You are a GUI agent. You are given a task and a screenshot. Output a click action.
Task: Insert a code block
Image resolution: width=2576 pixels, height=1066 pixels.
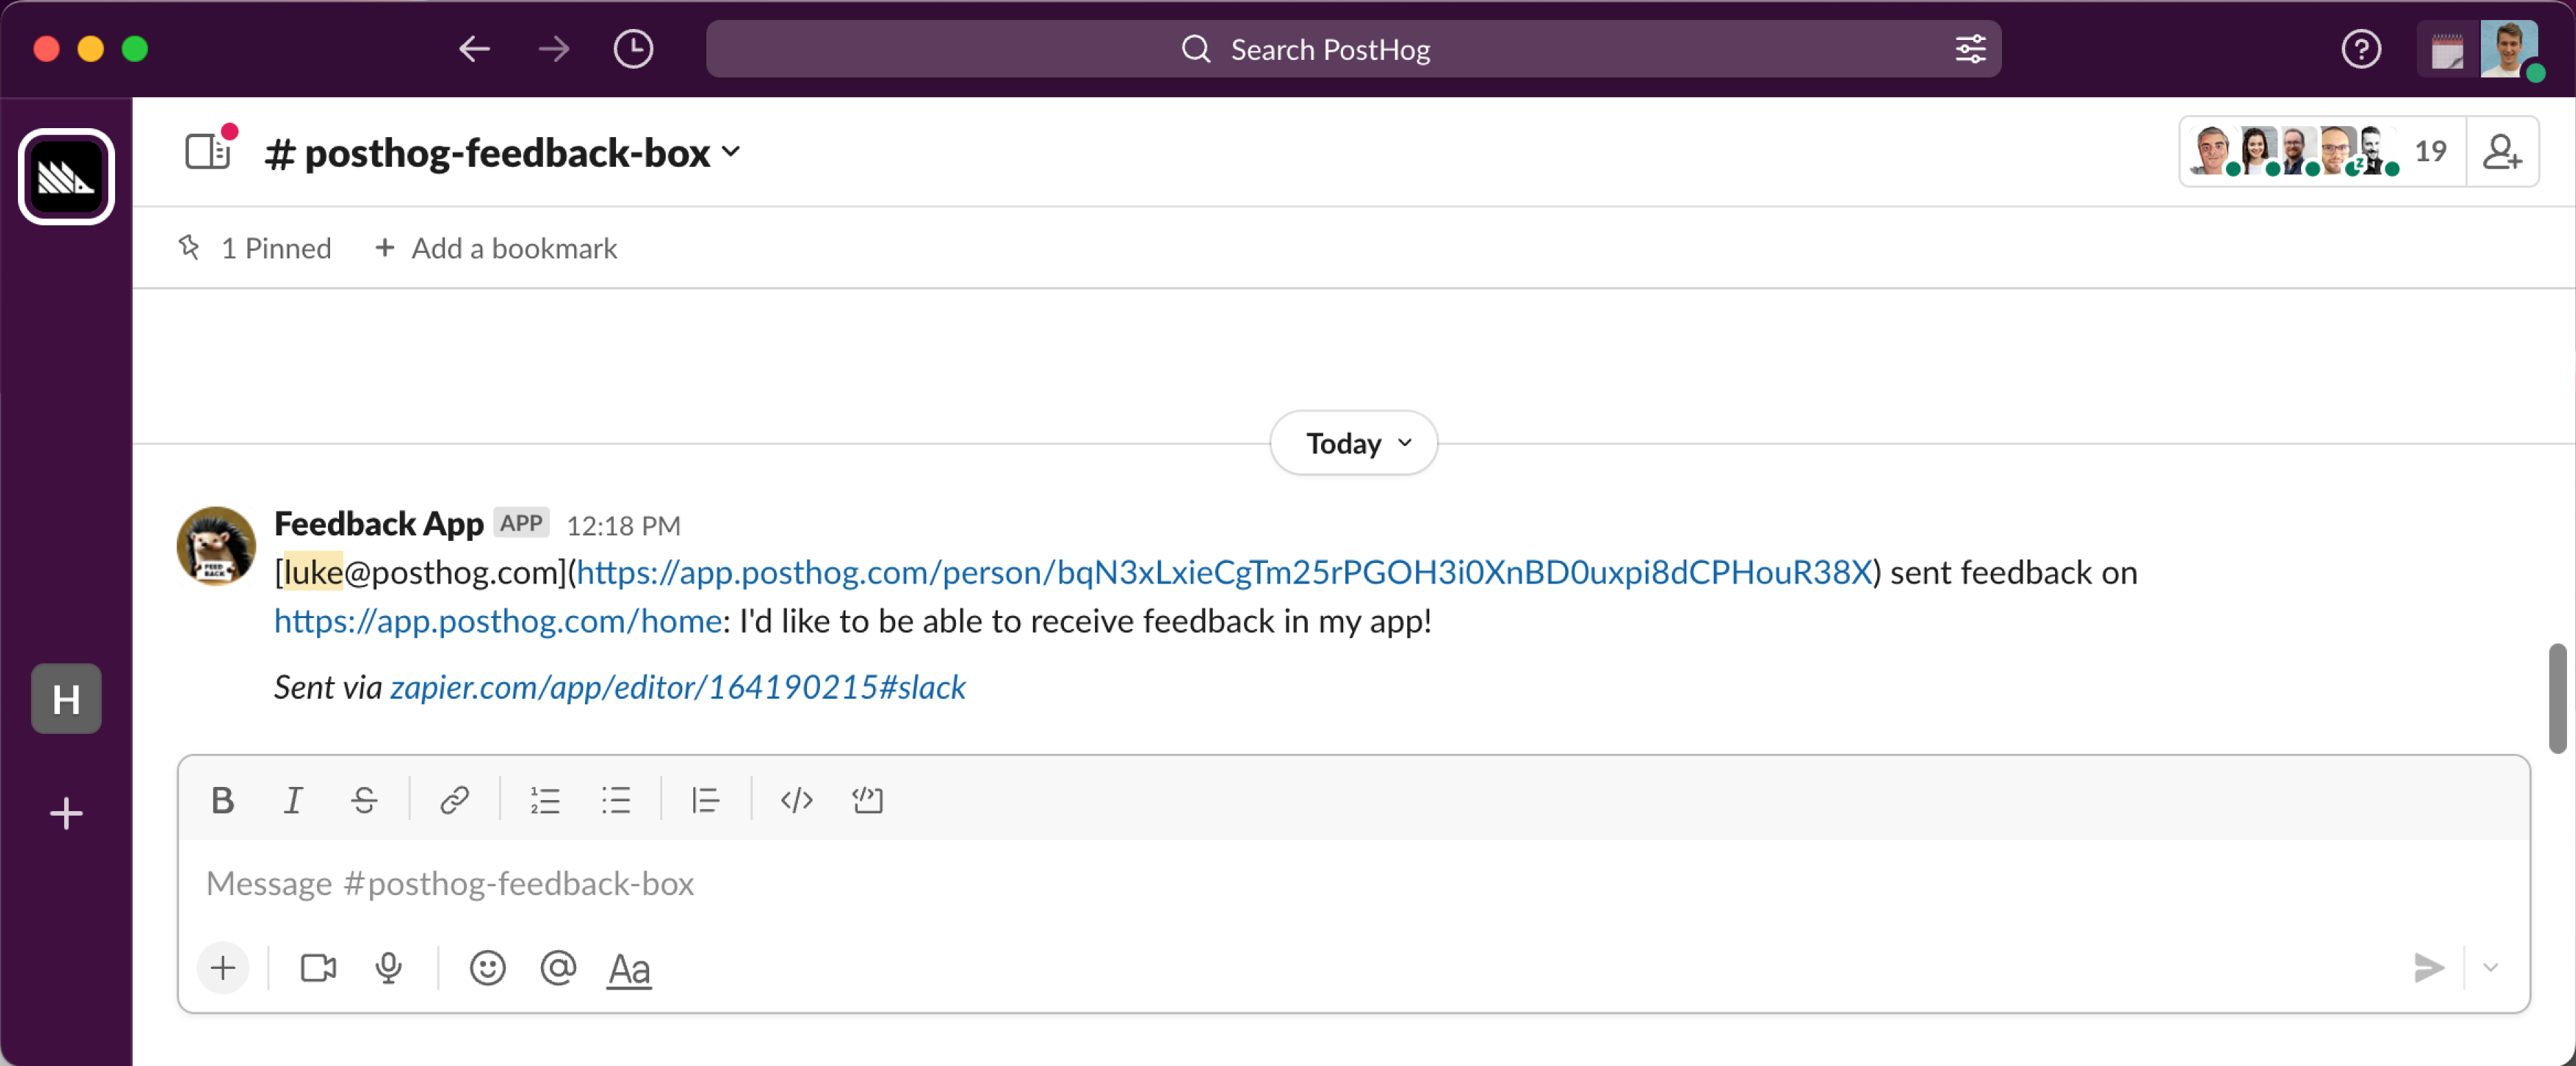tap(867, 800)
